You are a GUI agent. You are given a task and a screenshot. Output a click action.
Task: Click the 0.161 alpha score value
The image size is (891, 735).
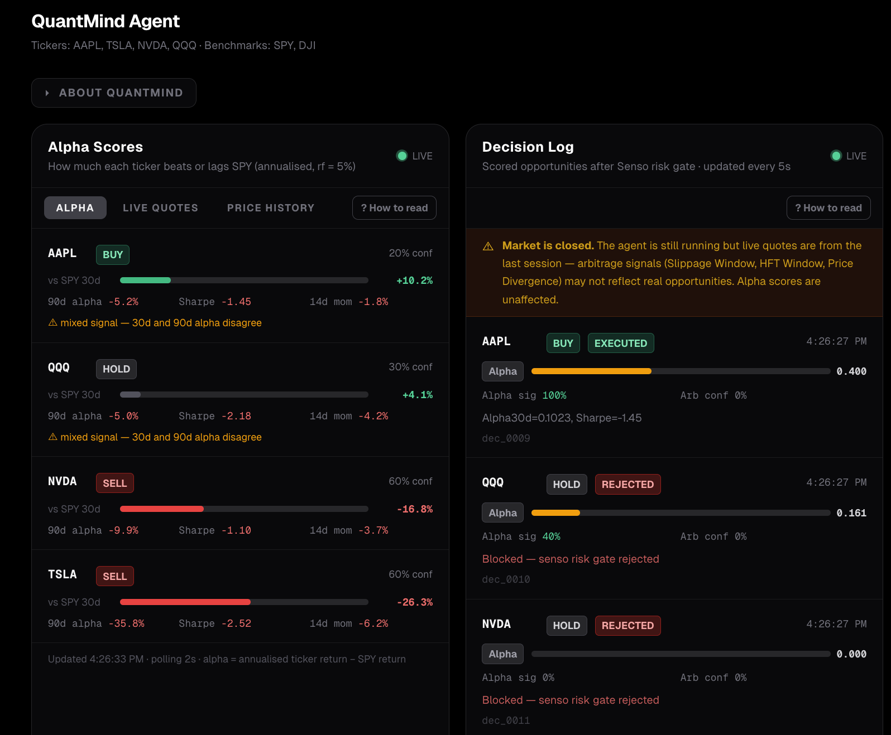pyautogui.click(x=851, y=512)
